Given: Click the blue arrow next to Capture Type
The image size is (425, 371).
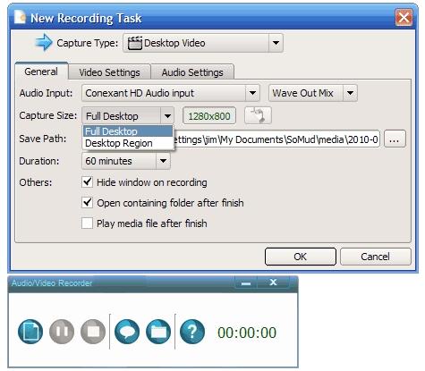Looking at the screenshot, I should [x=44, y=42].
